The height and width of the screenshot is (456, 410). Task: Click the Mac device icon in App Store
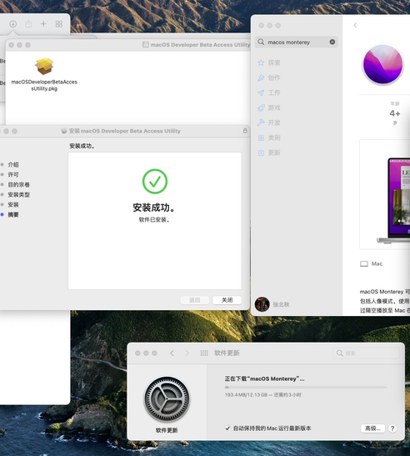364,263
